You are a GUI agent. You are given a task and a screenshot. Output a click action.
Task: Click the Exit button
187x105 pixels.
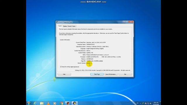coord(125,74)
